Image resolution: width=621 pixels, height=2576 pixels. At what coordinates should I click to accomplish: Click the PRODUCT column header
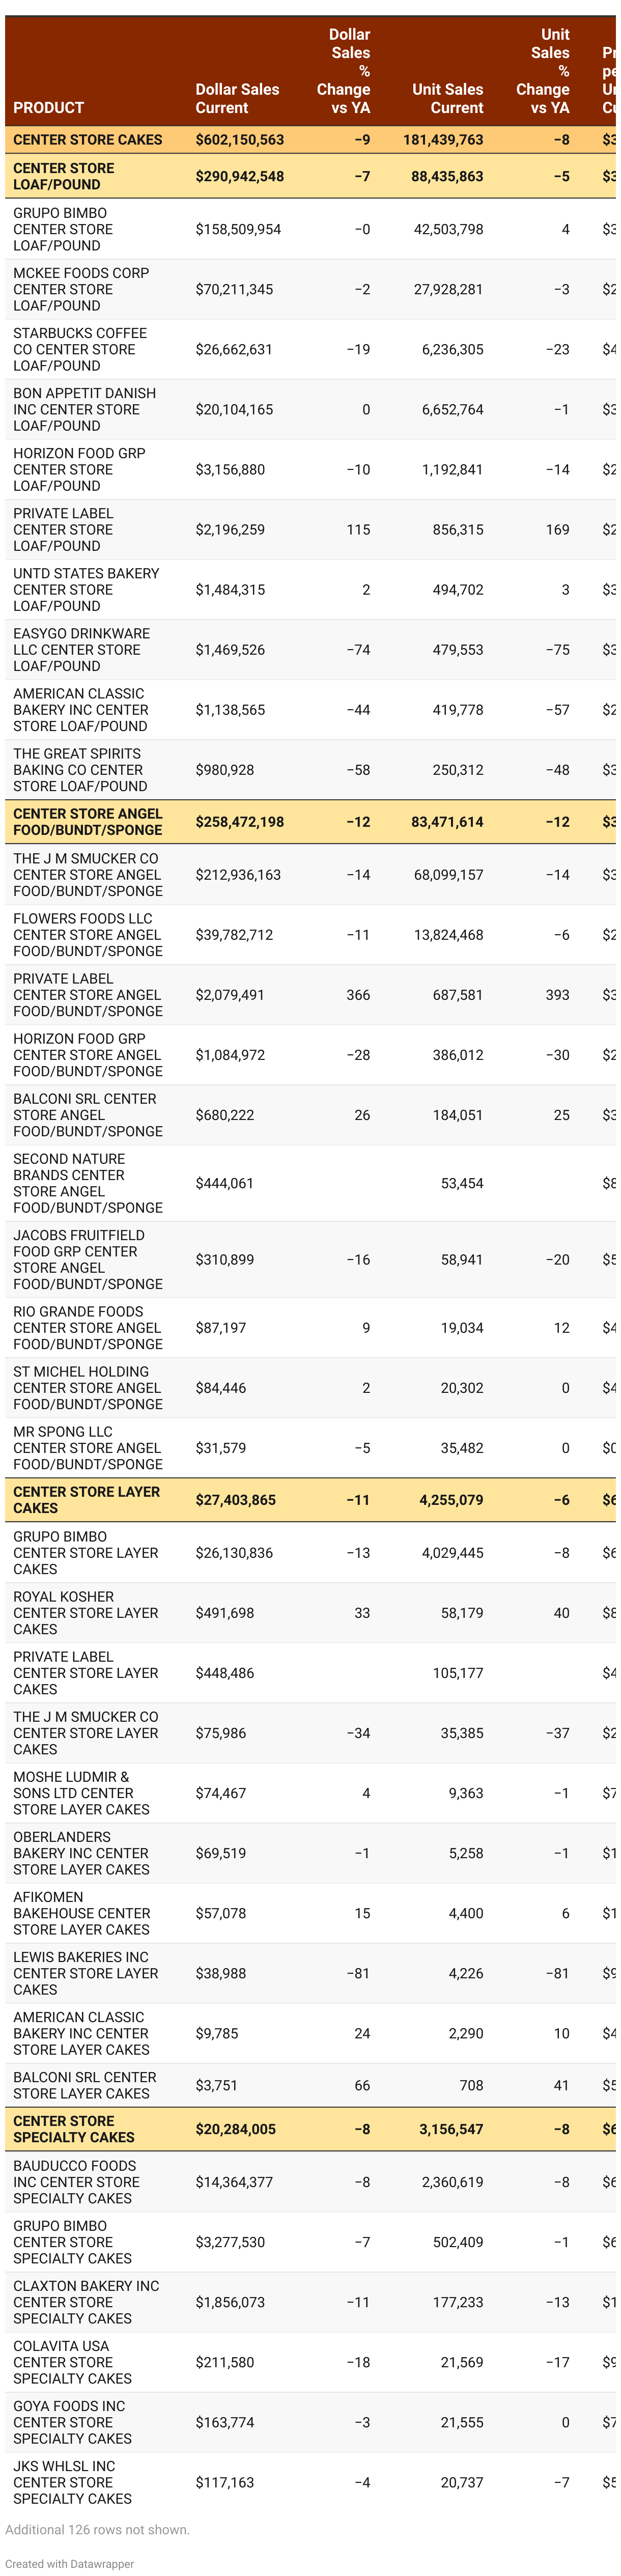tap(48, 108)
